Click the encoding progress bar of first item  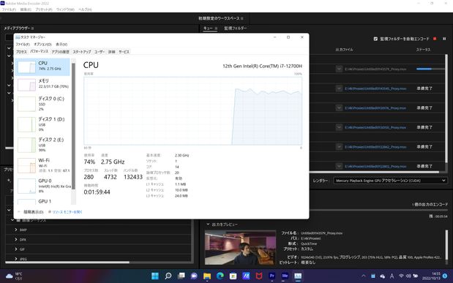[430, 69]
